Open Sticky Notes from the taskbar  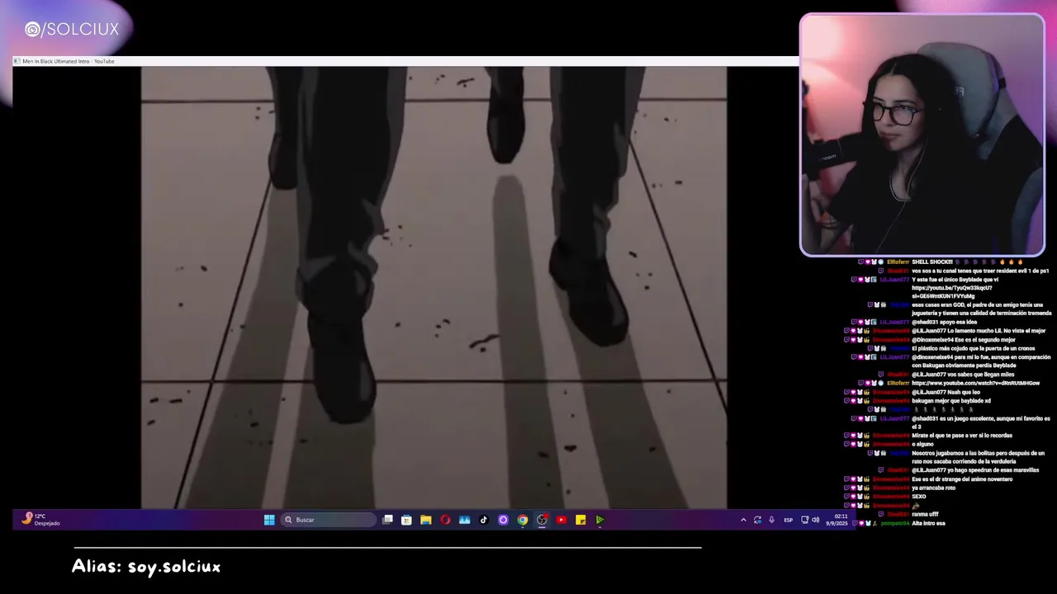pos(581,520)
